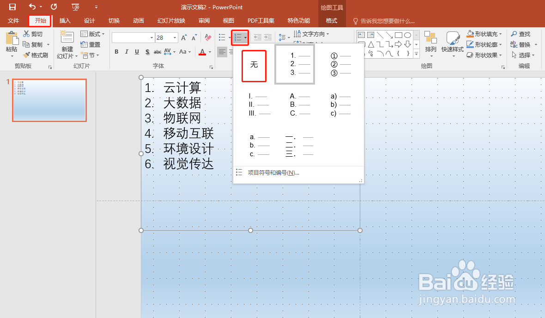Apply the red font color A
The width and height of the screenshot is (545, 318).
(x=202, y=52)
